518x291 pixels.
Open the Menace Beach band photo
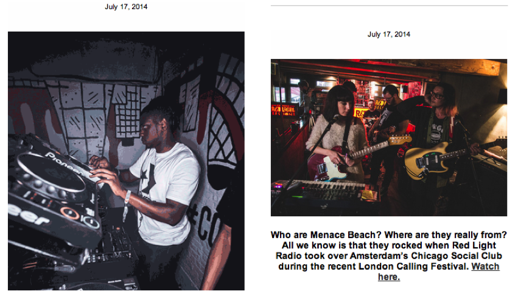coord(389,137)
